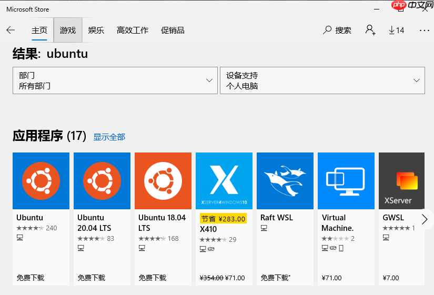Open the GWSL XServer tile image
The width and height of the screenshot is (434, 295).
coord(401,181)
